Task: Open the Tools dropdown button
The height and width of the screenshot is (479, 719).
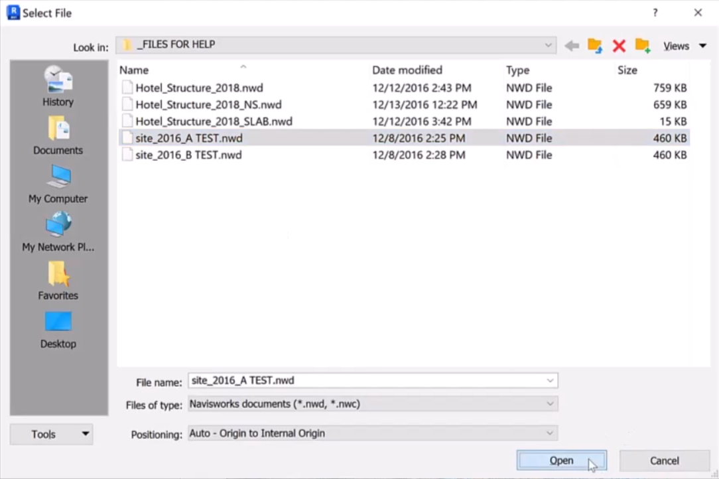Action: pos(51,434)
